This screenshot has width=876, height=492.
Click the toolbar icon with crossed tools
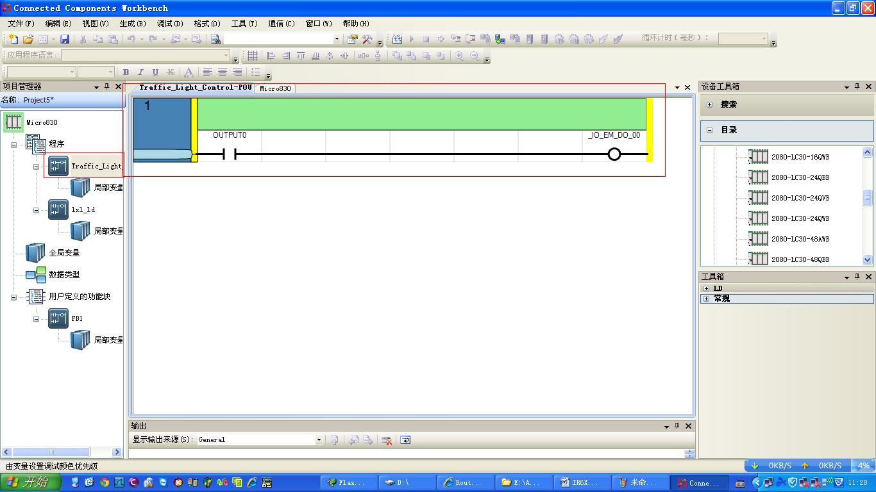tap(367, 39)
